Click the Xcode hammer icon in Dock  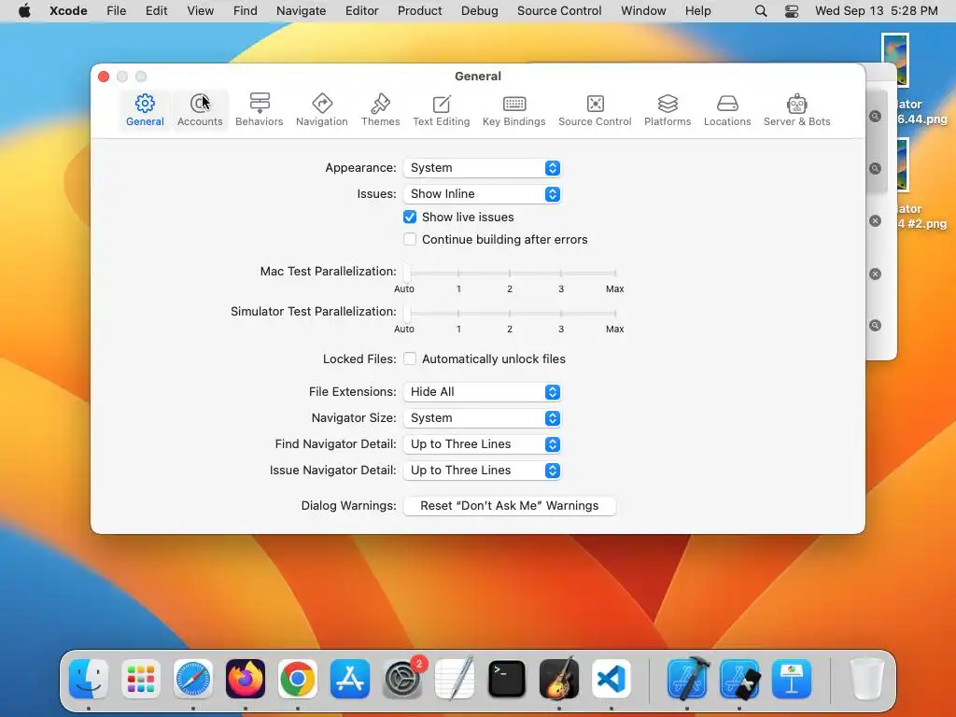(687, 679)
